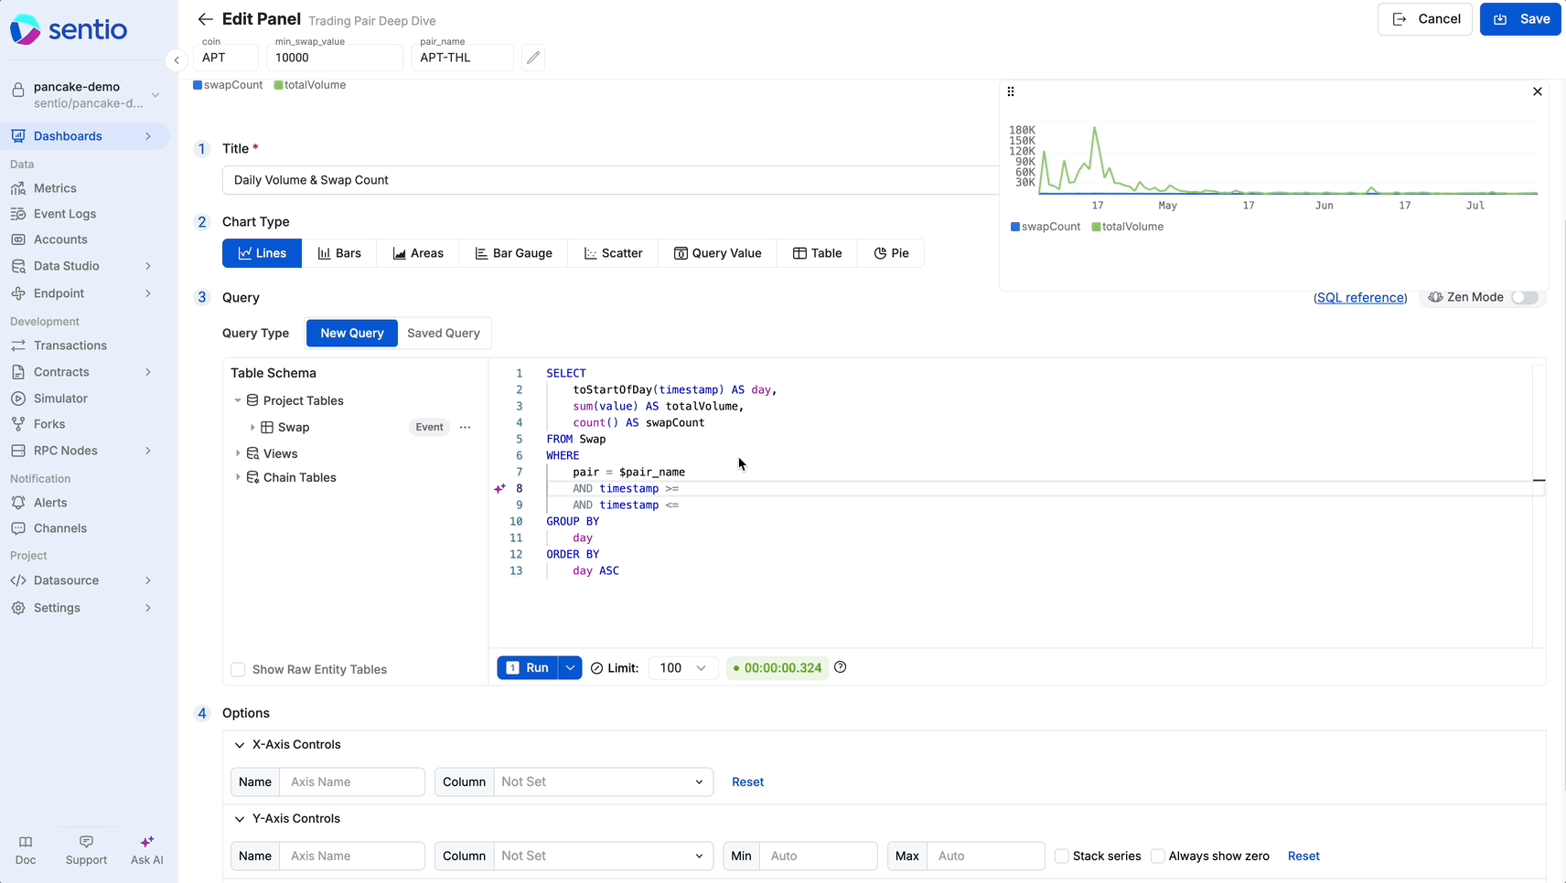Viewport: 1566px width, 883px height.
Task: Expand Data Studio submenu
Action: [148, 266]
